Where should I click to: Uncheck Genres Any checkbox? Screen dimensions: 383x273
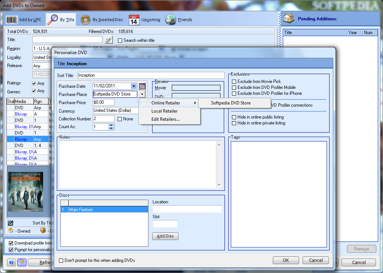[x=34, y=91]
